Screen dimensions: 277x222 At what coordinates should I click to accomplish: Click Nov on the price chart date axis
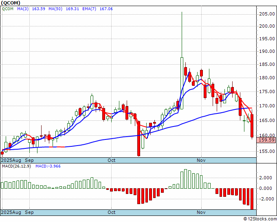[x=201, y=160]
